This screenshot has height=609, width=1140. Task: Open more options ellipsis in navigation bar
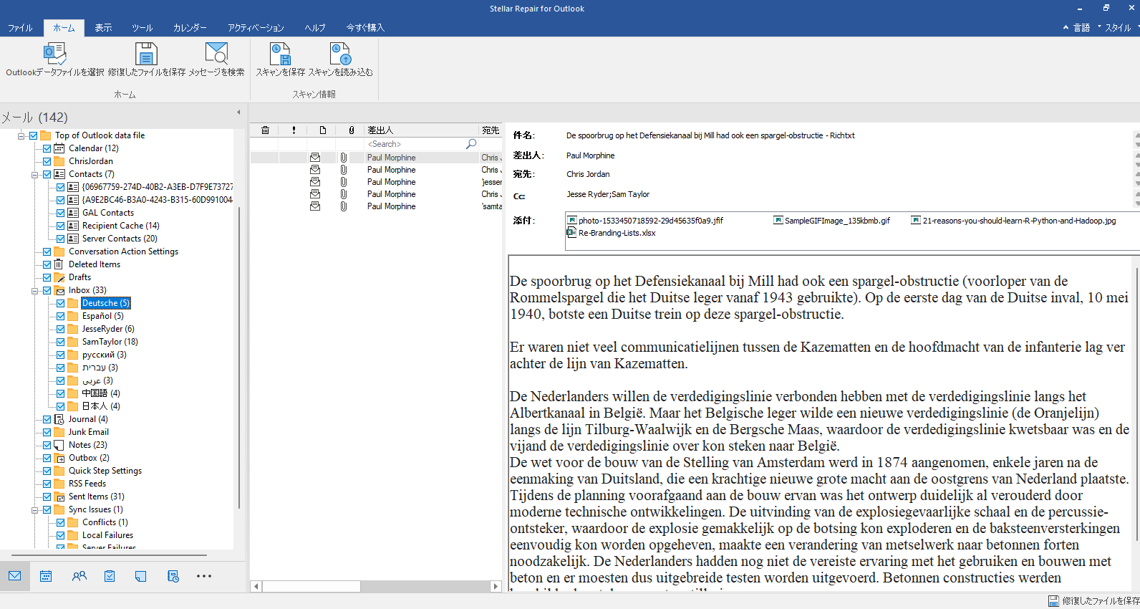coord(204,576)
